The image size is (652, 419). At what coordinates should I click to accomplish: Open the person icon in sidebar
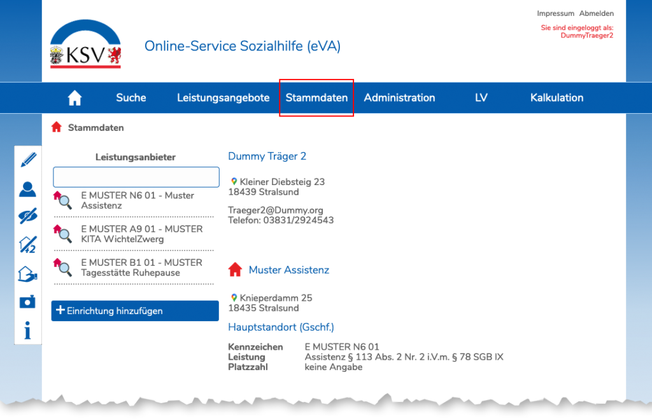coord(28,189)
